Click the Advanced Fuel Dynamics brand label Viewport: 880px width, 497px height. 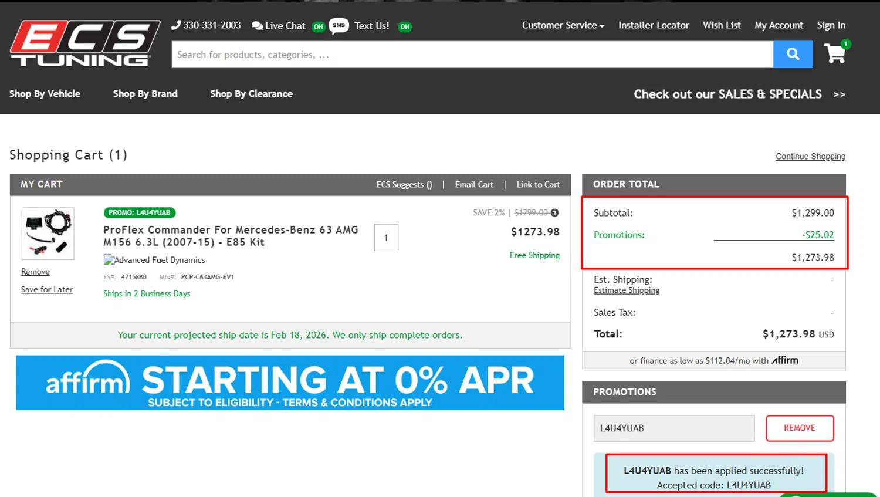[154, 260]
